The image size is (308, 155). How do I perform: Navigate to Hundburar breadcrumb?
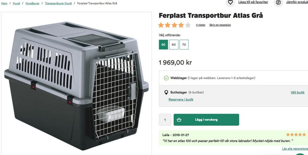pos(32,3)
